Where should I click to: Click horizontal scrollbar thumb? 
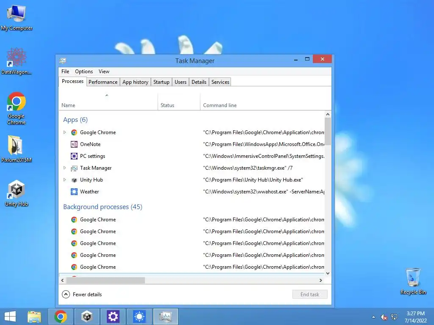pos(106,280)
